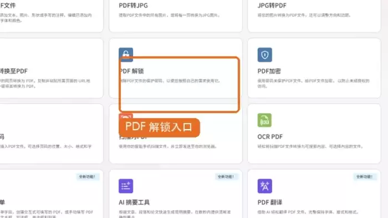Open the PDF加密 title
Image resolution: width=388 pixels, height=218 pixels.
point(269,71)
